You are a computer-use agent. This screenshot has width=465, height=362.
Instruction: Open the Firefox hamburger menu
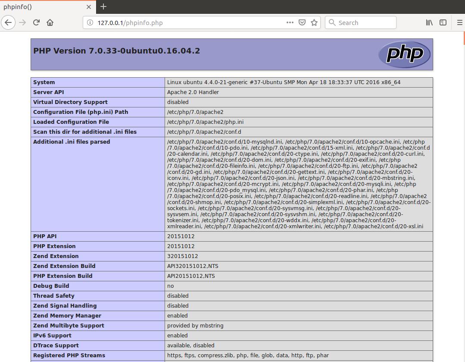459,22
